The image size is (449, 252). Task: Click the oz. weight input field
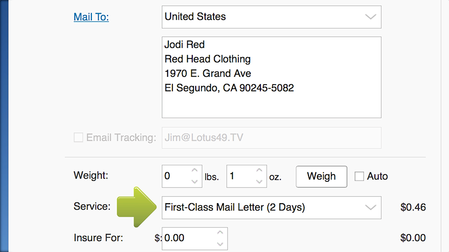point(242,176)
